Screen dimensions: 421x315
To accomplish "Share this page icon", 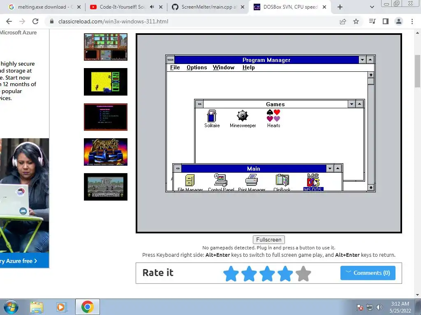I will pos(343,21).
